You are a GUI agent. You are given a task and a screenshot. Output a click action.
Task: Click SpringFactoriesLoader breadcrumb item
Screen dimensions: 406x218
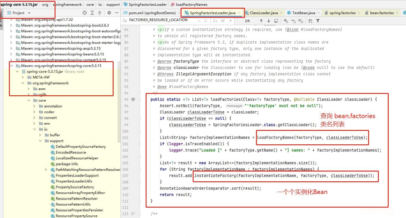pos(145,4)
